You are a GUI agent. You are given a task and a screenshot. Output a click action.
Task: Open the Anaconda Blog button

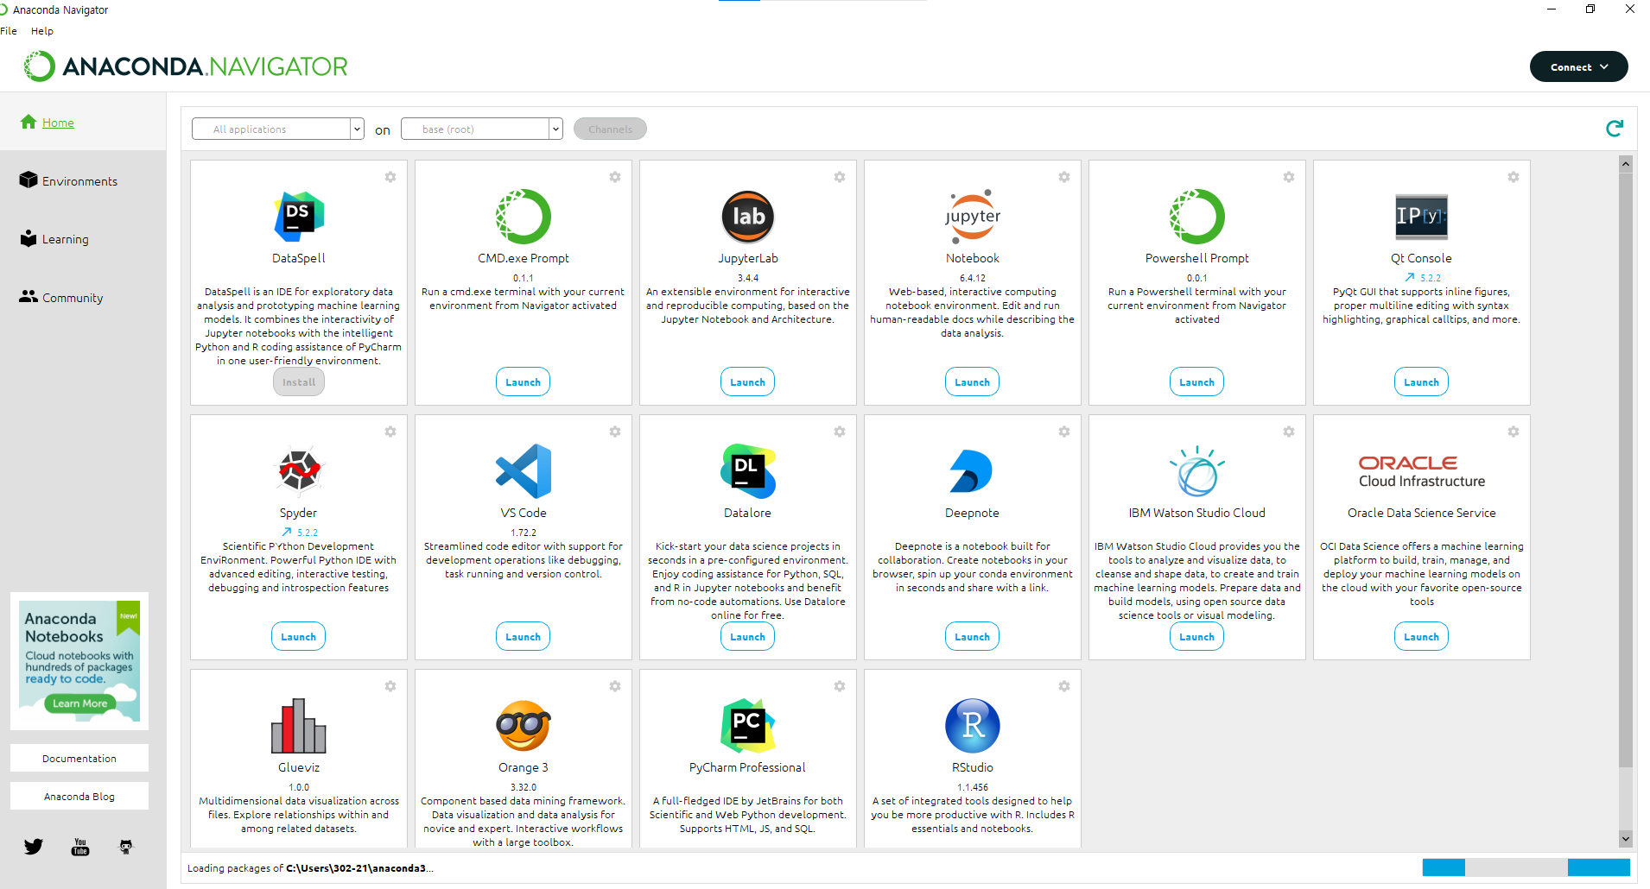click(x=79, y=796)
